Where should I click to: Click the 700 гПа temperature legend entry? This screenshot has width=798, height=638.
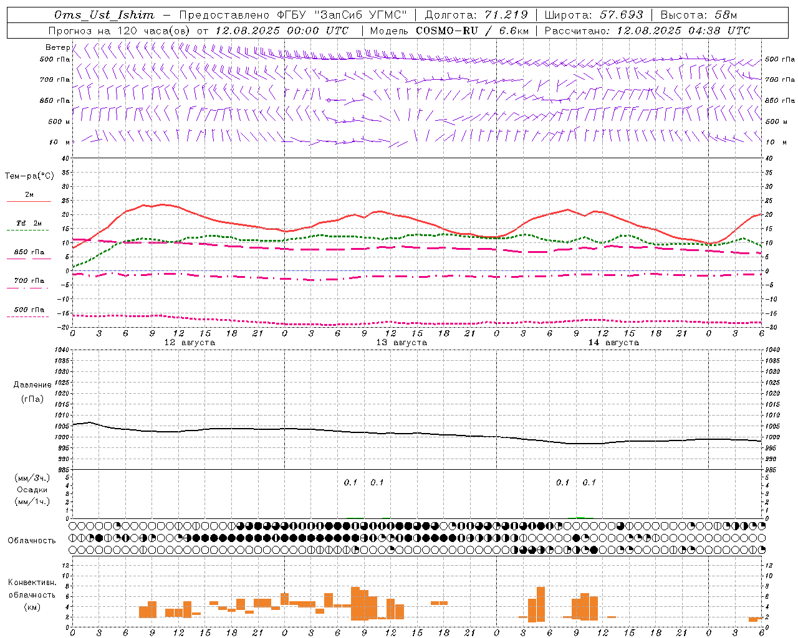[29, 281]
